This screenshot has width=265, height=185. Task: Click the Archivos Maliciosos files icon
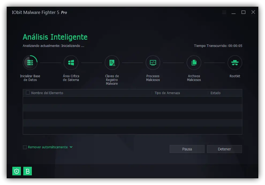click(x=194, y=63)
